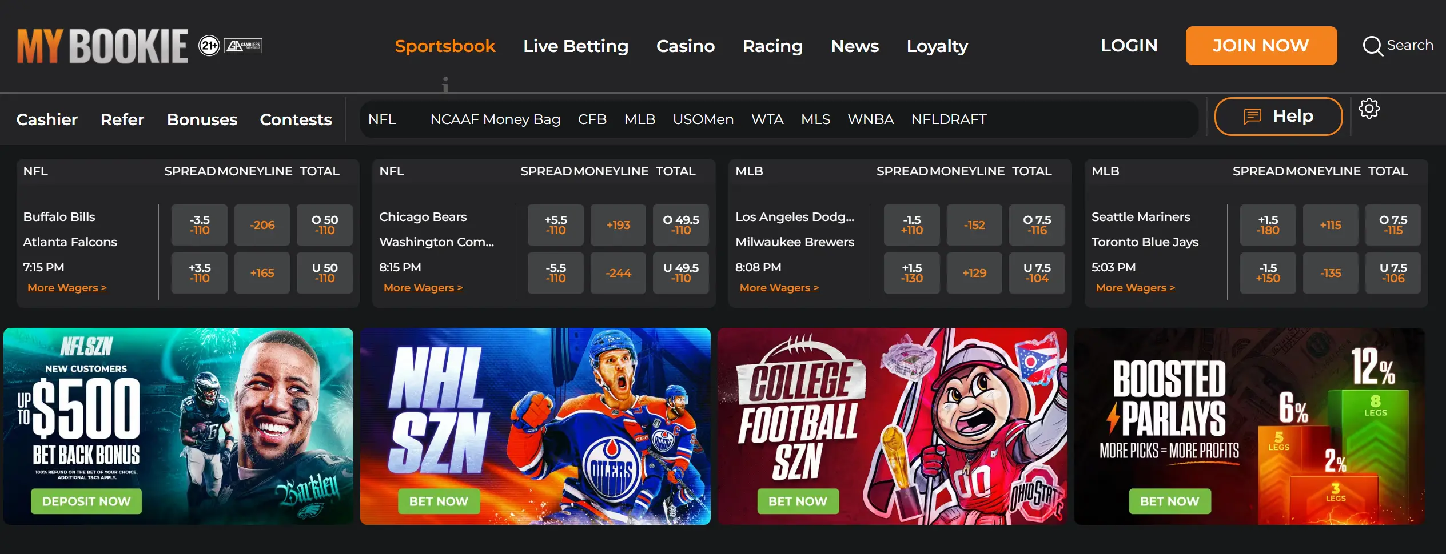Click DEPOSIT NOW on NFL SZN banner
The width and height of the screenshot is (1446, 554).
click(86, 501)
